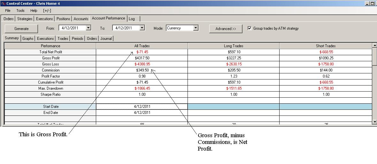Open the Help menu
This screenshot has height=164, width=377.
click(x=34, y=11)
